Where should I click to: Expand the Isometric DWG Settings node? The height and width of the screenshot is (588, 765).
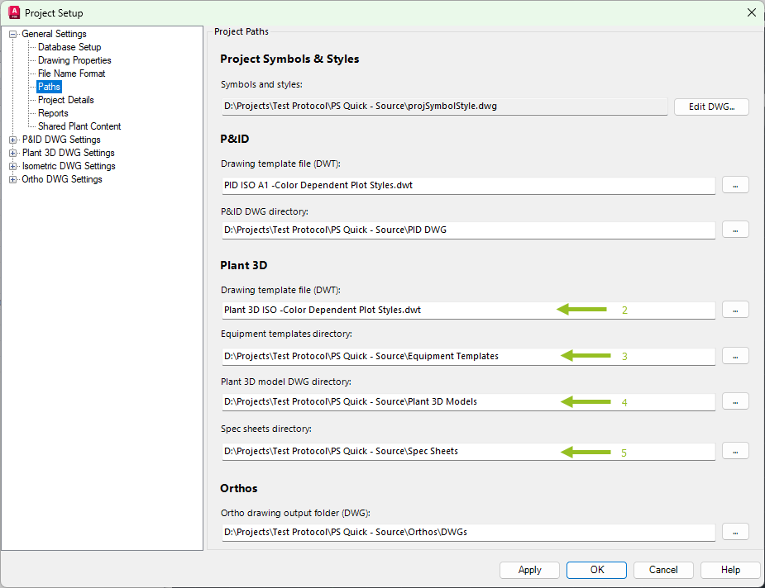[x=12, y=166]
